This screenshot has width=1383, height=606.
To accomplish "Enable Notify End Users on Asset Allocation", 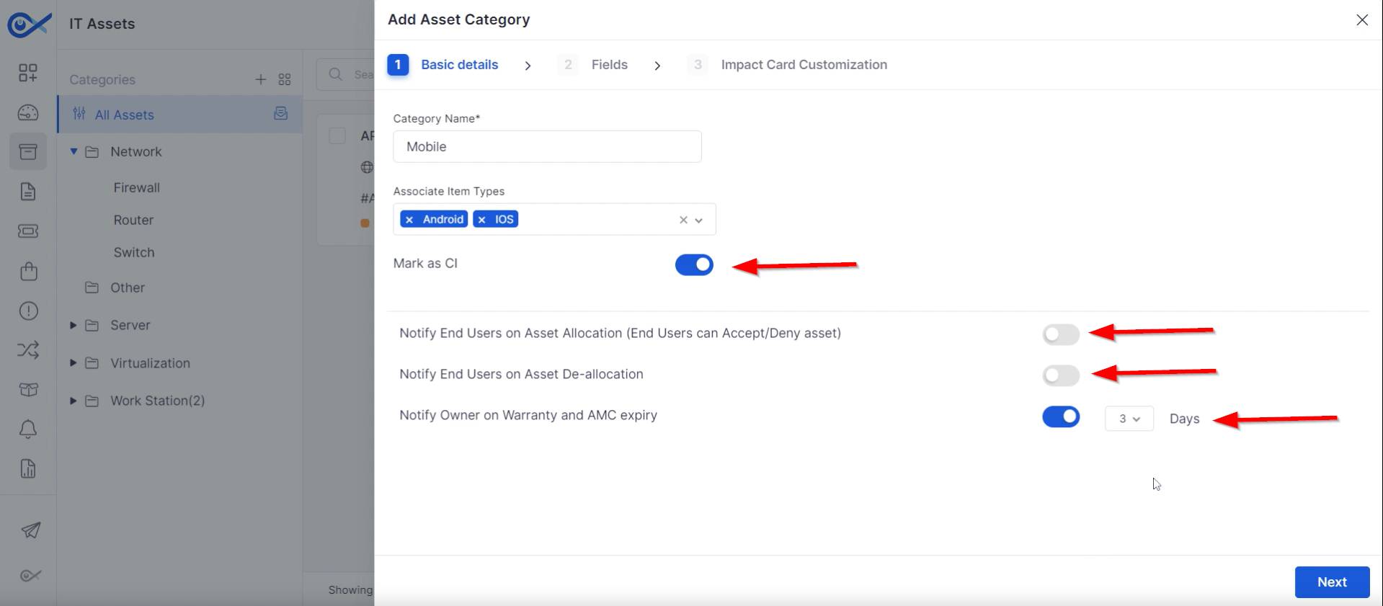I will coord(1060,334).
